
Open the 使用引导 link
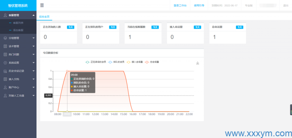[x=199, y=5]
